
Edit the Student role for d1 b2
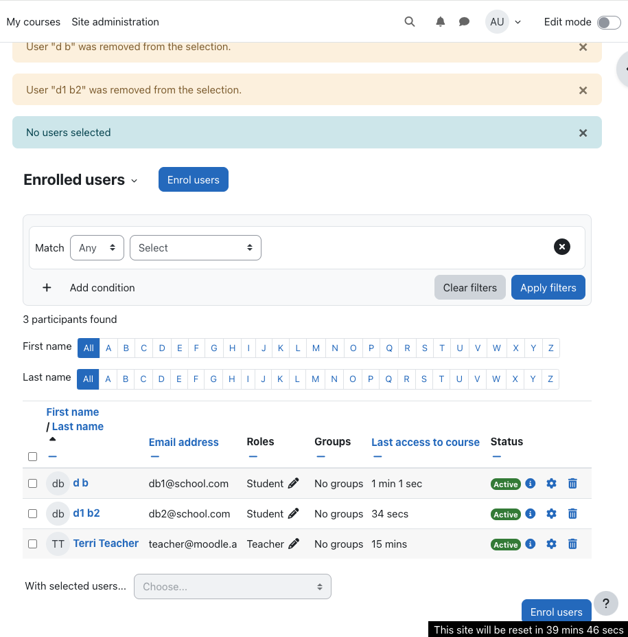click(293, 513)
